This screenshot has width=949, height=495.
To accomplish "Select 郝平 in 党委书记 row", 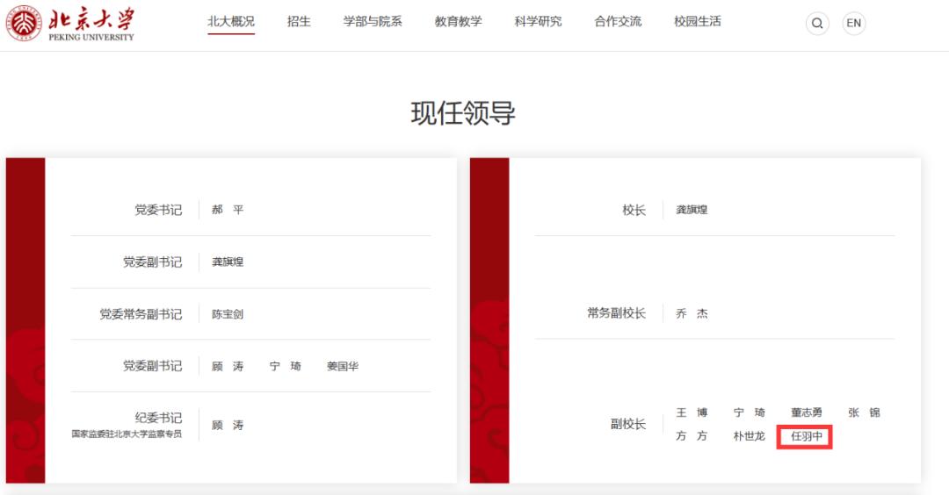I will point(228,210).
